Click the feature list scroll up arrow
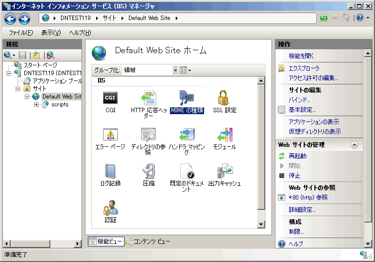The width and height of the screenshot is (375, 262). (261, 81)
